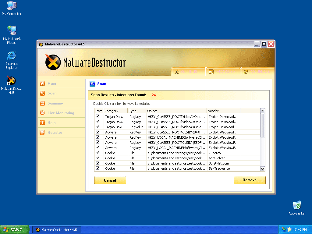This screenshot has width=312, height=234.
Task: Uncheck the 7Search cookie entry
Action: click(x=98, y=153)
